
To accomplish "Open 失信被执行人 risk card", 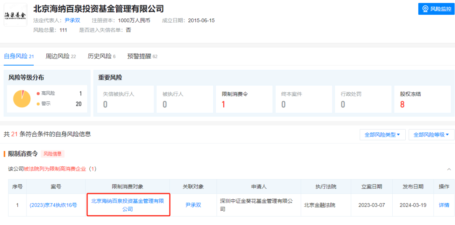I will (x=126, y=99).
